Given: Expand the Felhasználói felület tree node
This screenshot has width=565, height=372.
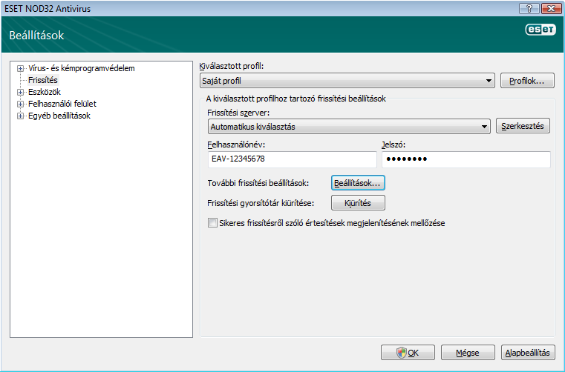Looking at the screenshot, I should [x=21, y=104].
